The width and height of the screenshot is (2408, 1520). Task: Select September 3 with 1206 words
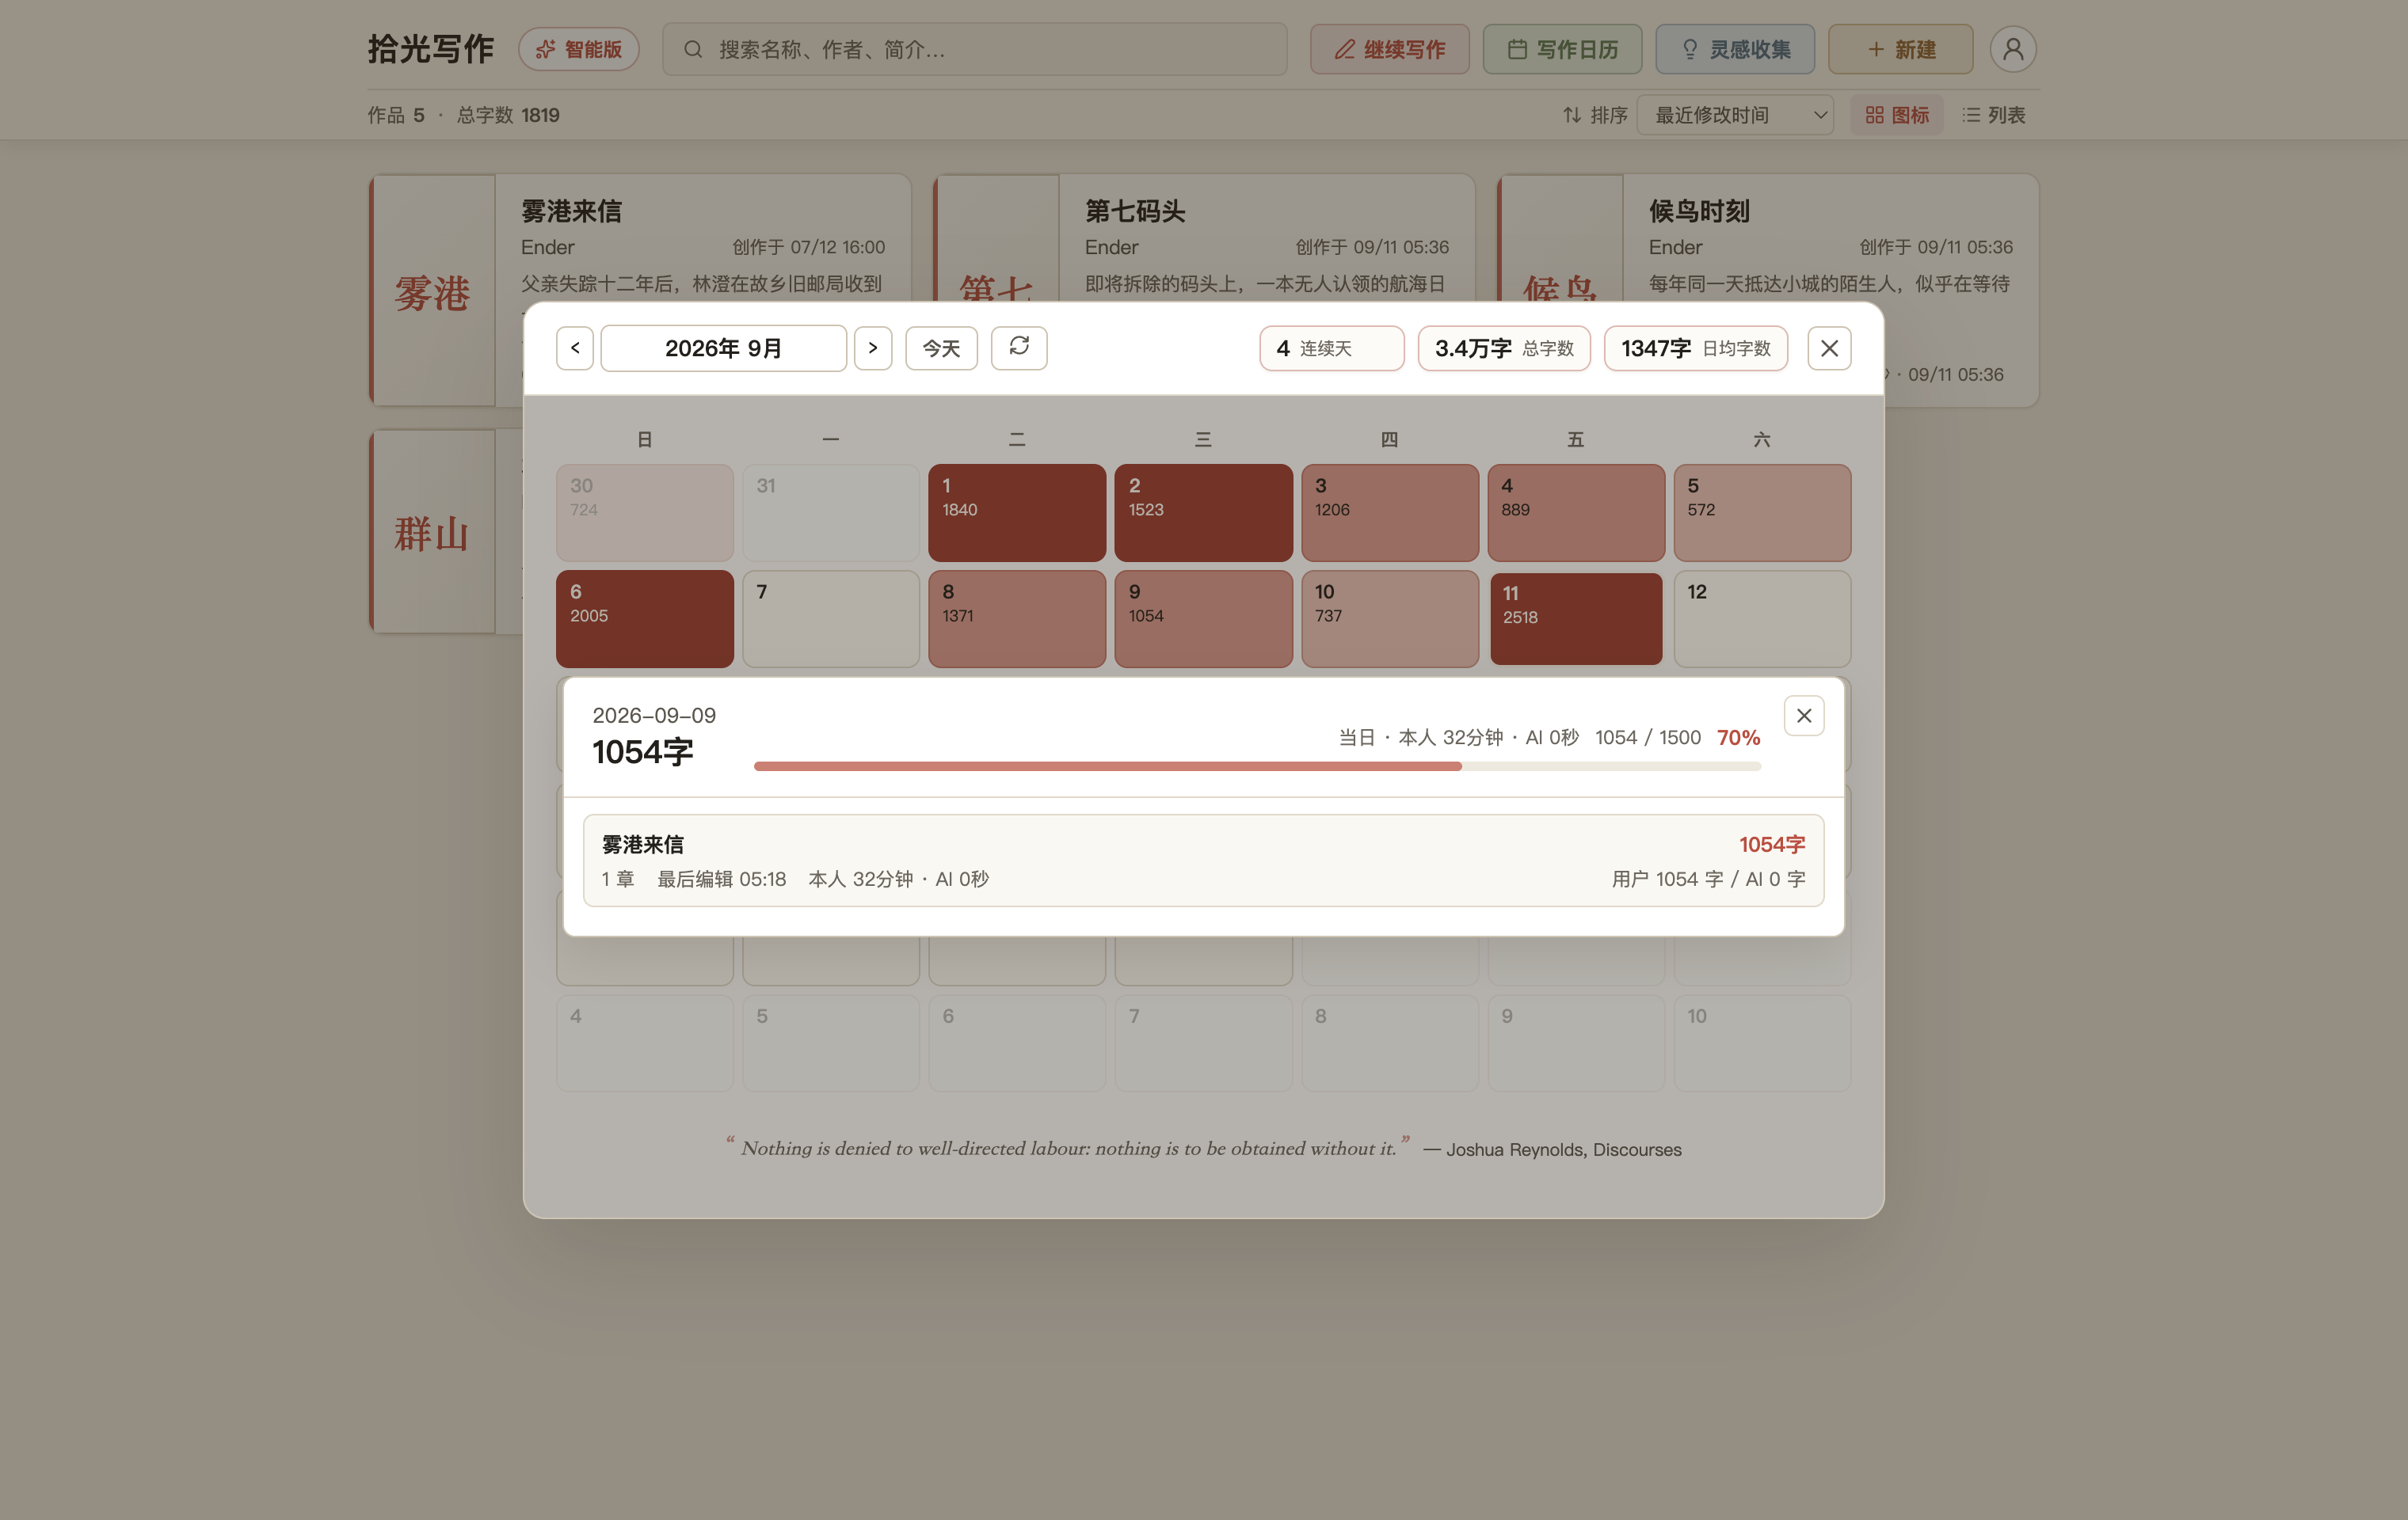click(1390, 513)
